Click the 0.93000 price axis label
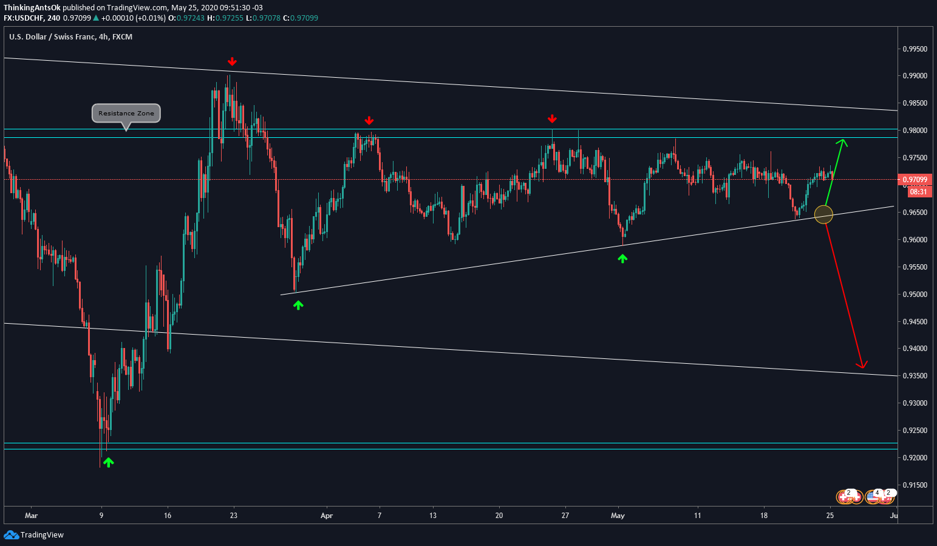This screenshot has width=937, height=546. [x=914, y=403]
